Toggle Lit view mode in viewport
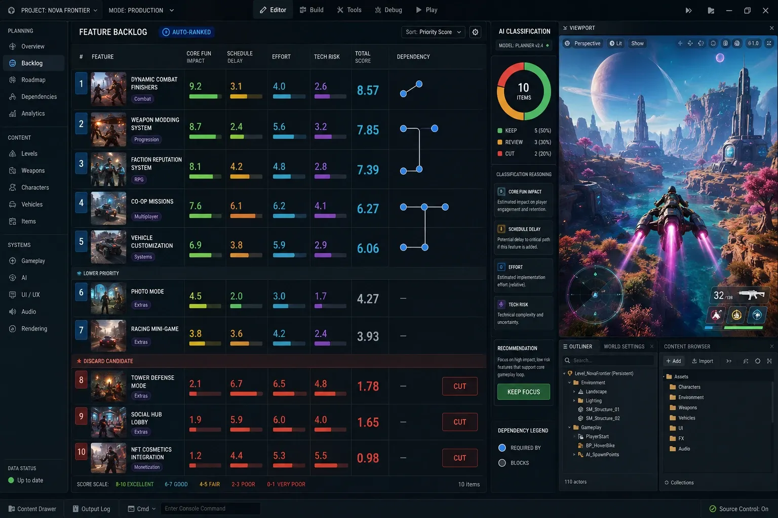The height and width of the screenshot is (518, 778). tap(615, 44)
